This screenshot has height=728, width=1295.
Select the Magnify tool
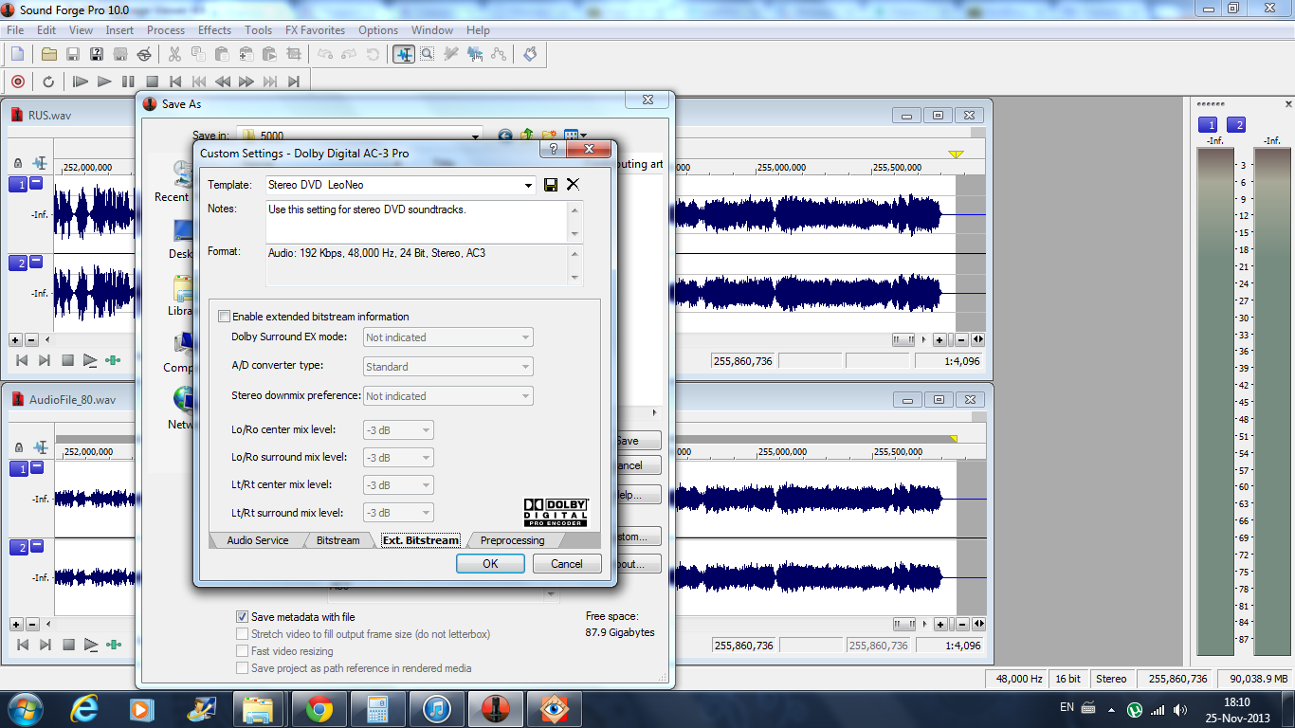click(x=428, y=54)
